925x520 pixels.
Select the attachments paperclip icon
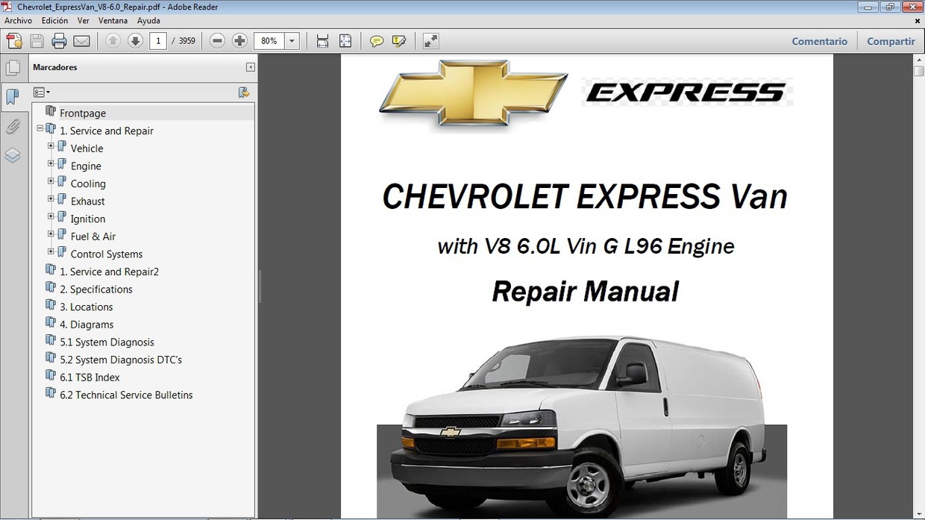click(x=13, y=126)
